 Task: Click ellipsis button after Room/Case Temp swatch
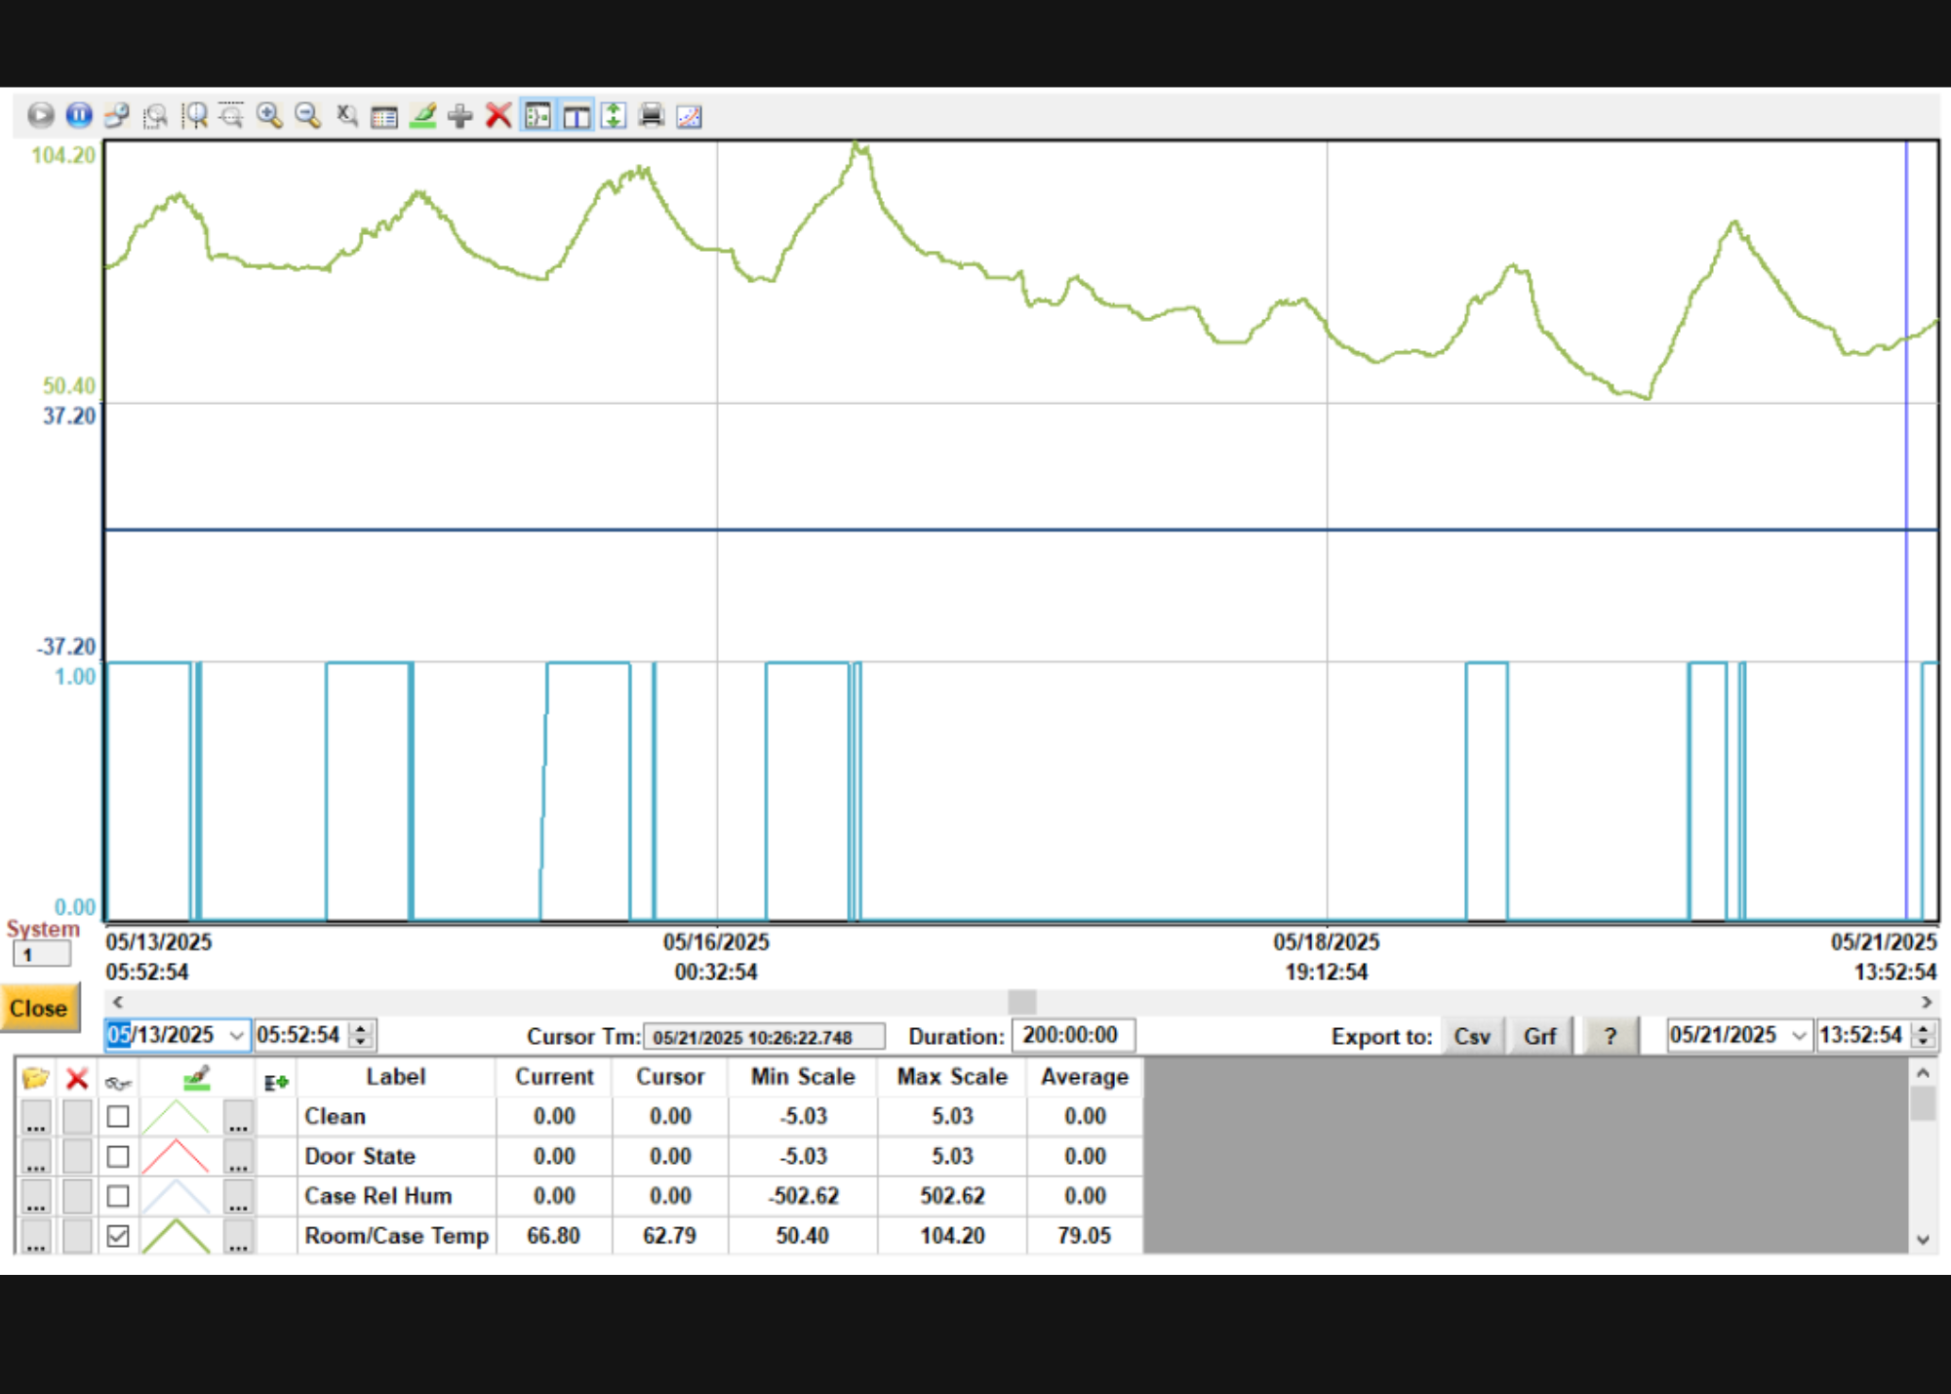[x=238, y=1237]
